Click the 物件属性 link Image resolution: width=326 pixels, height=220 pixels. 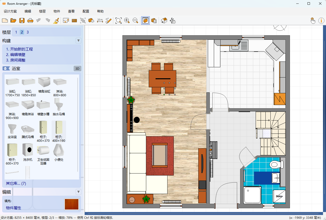click(x=14, y=208)
